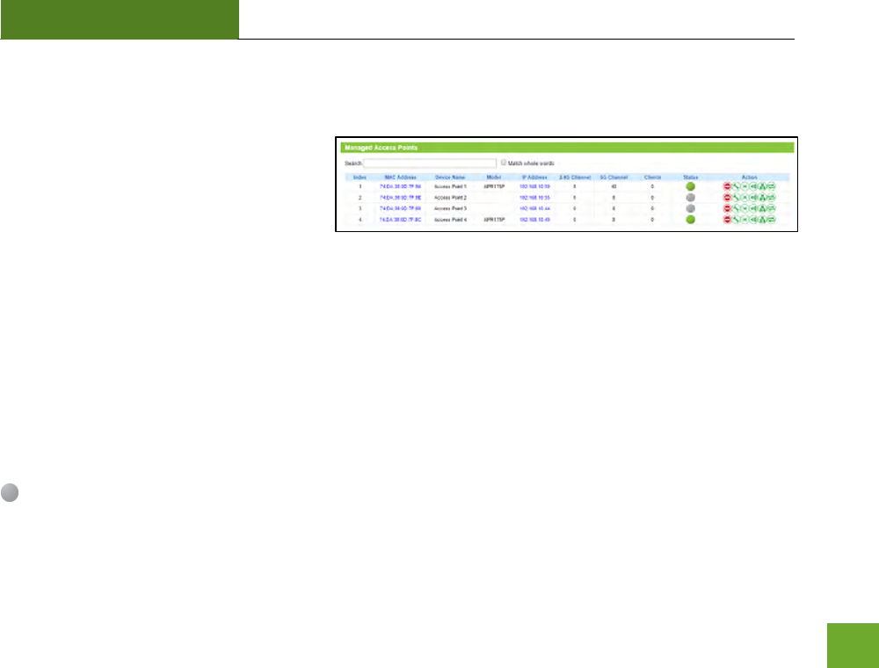
Task: Open MAC address link of Access Point 2
Action: point(400,197)
